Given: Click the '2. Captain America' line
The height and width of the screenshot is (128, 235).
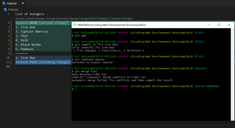Looking at the screenshot, I should (x=32, y=32).
